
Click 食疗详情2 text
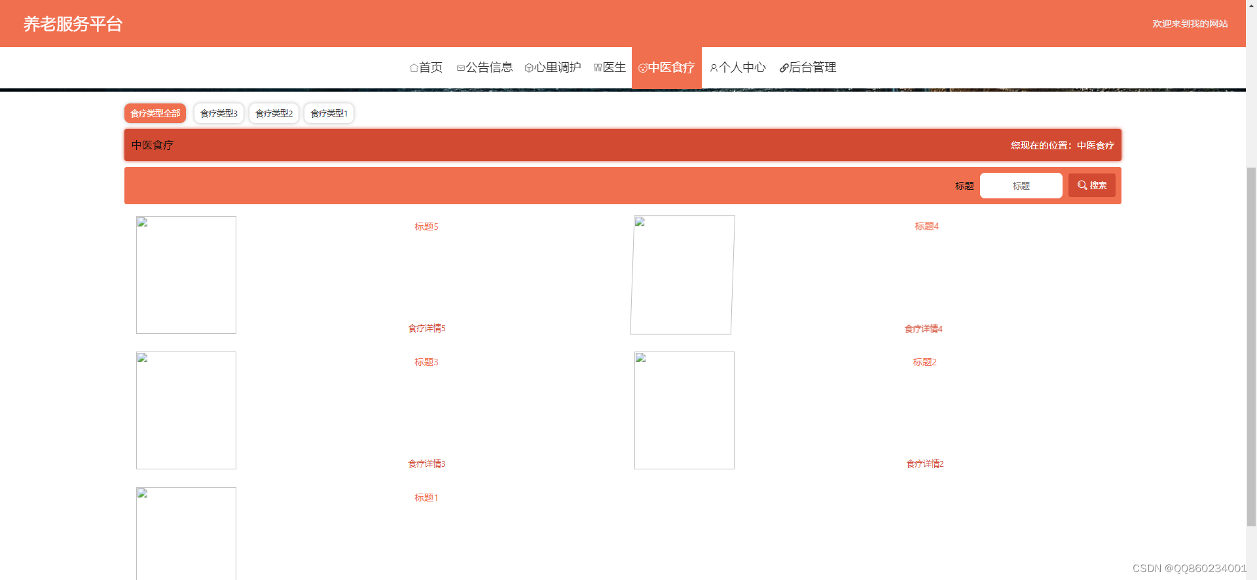(925, 463)
